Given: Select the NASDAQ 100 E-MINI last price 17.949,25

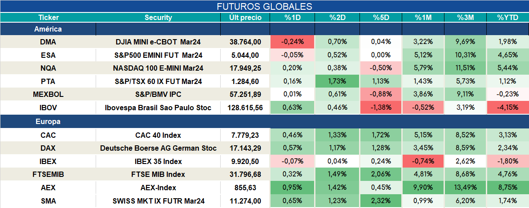Looking at the screenshot, I should [245, 68].
